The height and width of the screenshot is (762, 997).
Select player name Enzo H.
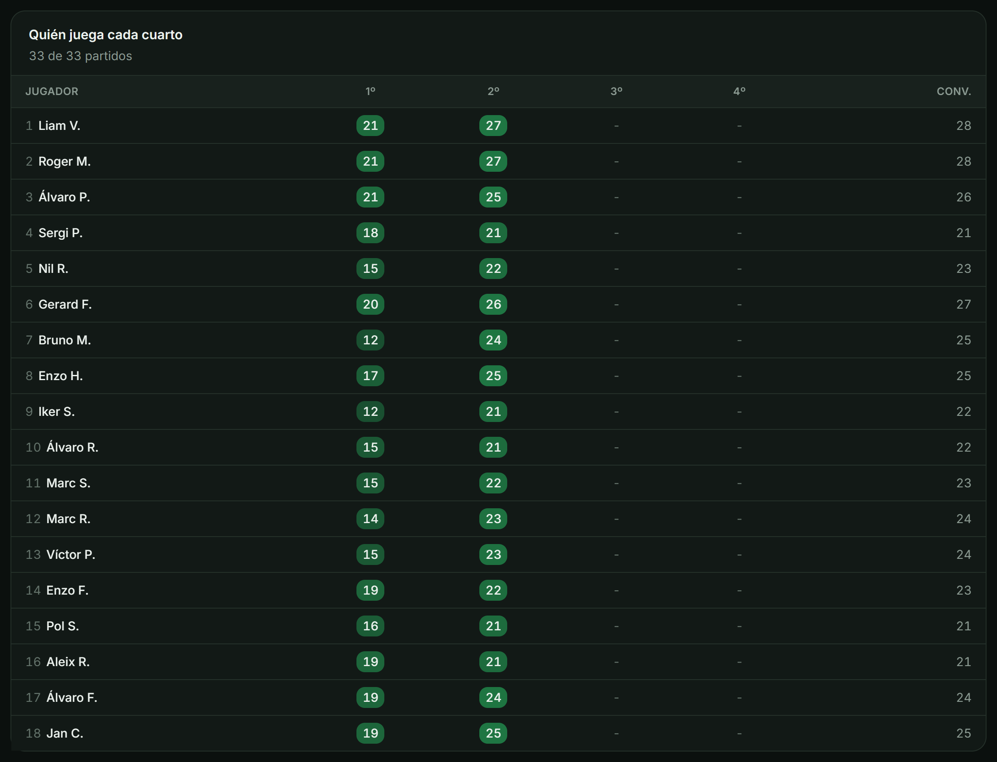pyautogui.click(x=61, y=376)
